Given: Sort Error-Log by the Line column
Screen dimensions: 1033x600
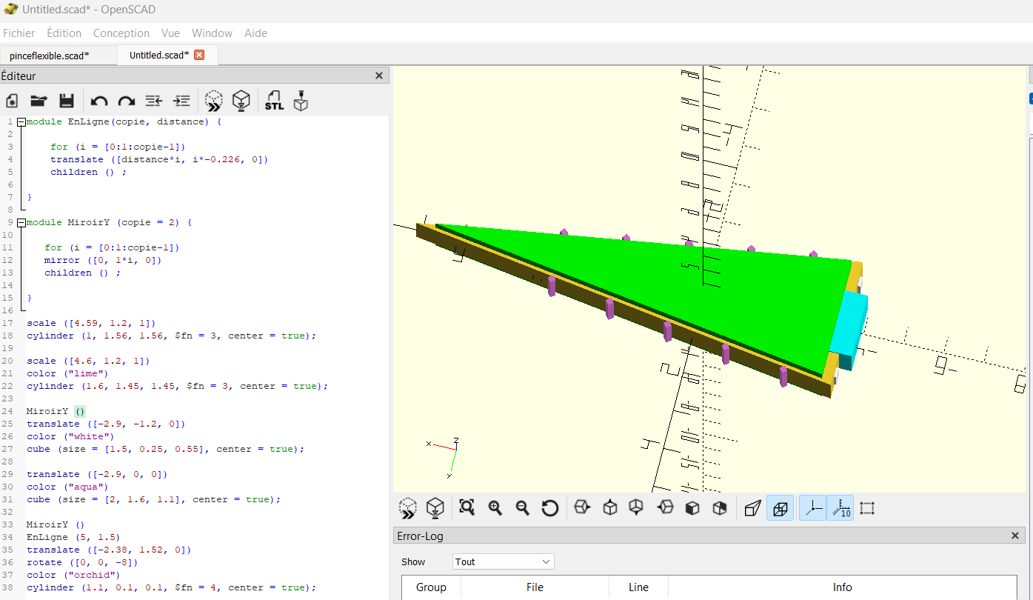Looking at the screenshot, I should coord(638,587).
